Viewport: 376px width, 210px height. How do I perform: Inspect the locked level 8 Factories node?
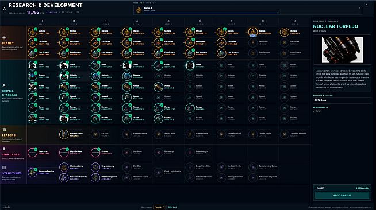pyautogui.click(x=253, y=42)
